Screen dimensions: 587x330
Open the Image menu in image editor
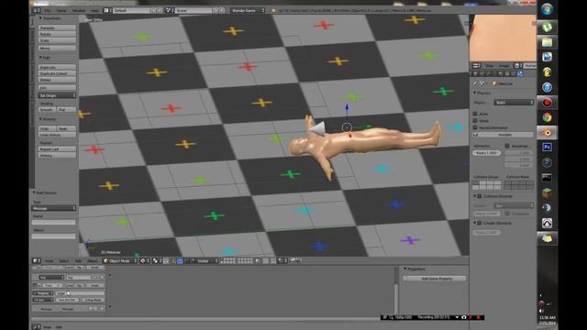pos(504,66)
